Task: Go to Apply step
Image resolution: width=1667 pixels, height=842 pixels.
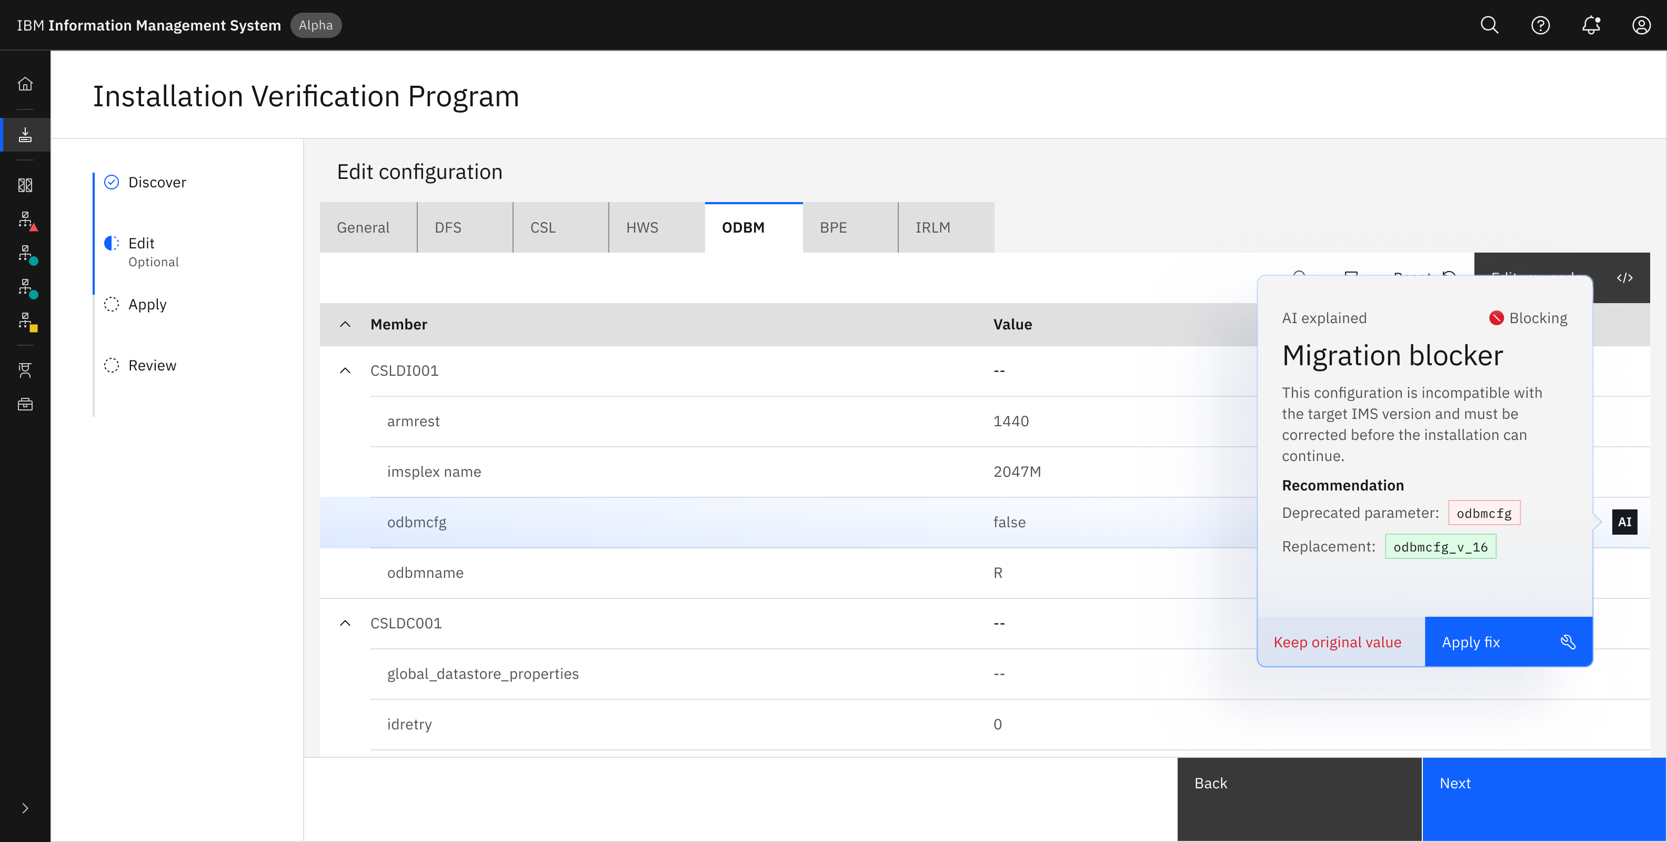Action: [x=147, y=304]
